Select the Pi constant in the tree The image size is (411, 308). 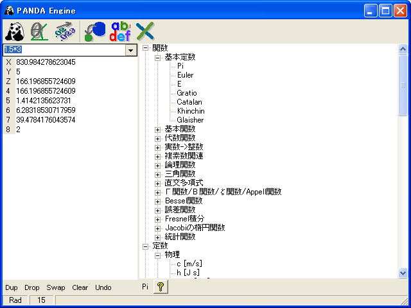click(180, 66)
